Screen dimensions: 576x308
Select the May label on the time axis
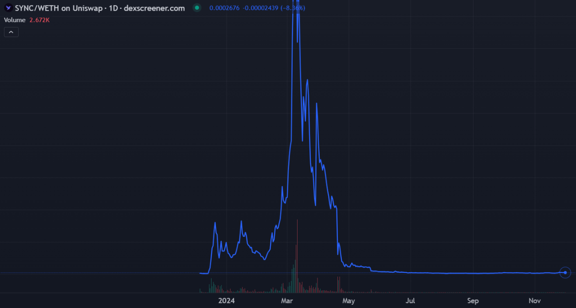coord(348,301)
